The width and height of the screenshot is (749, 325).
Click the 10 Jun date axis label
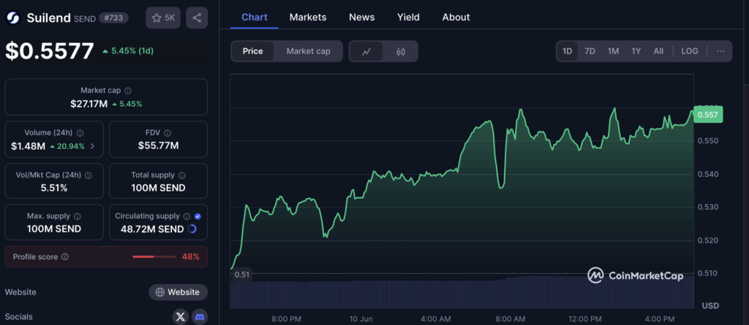pyautogui.click(x=361, y=318)
